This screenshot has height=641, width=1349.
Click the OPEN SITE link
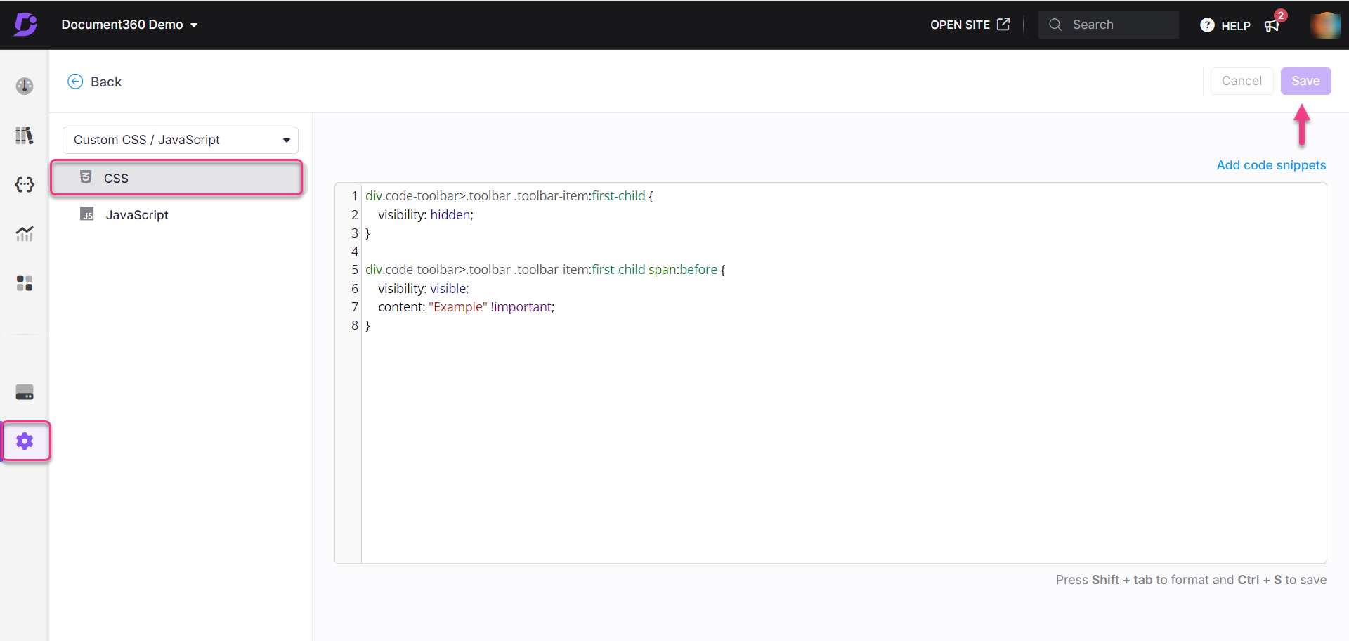click(x=970, y=25)
